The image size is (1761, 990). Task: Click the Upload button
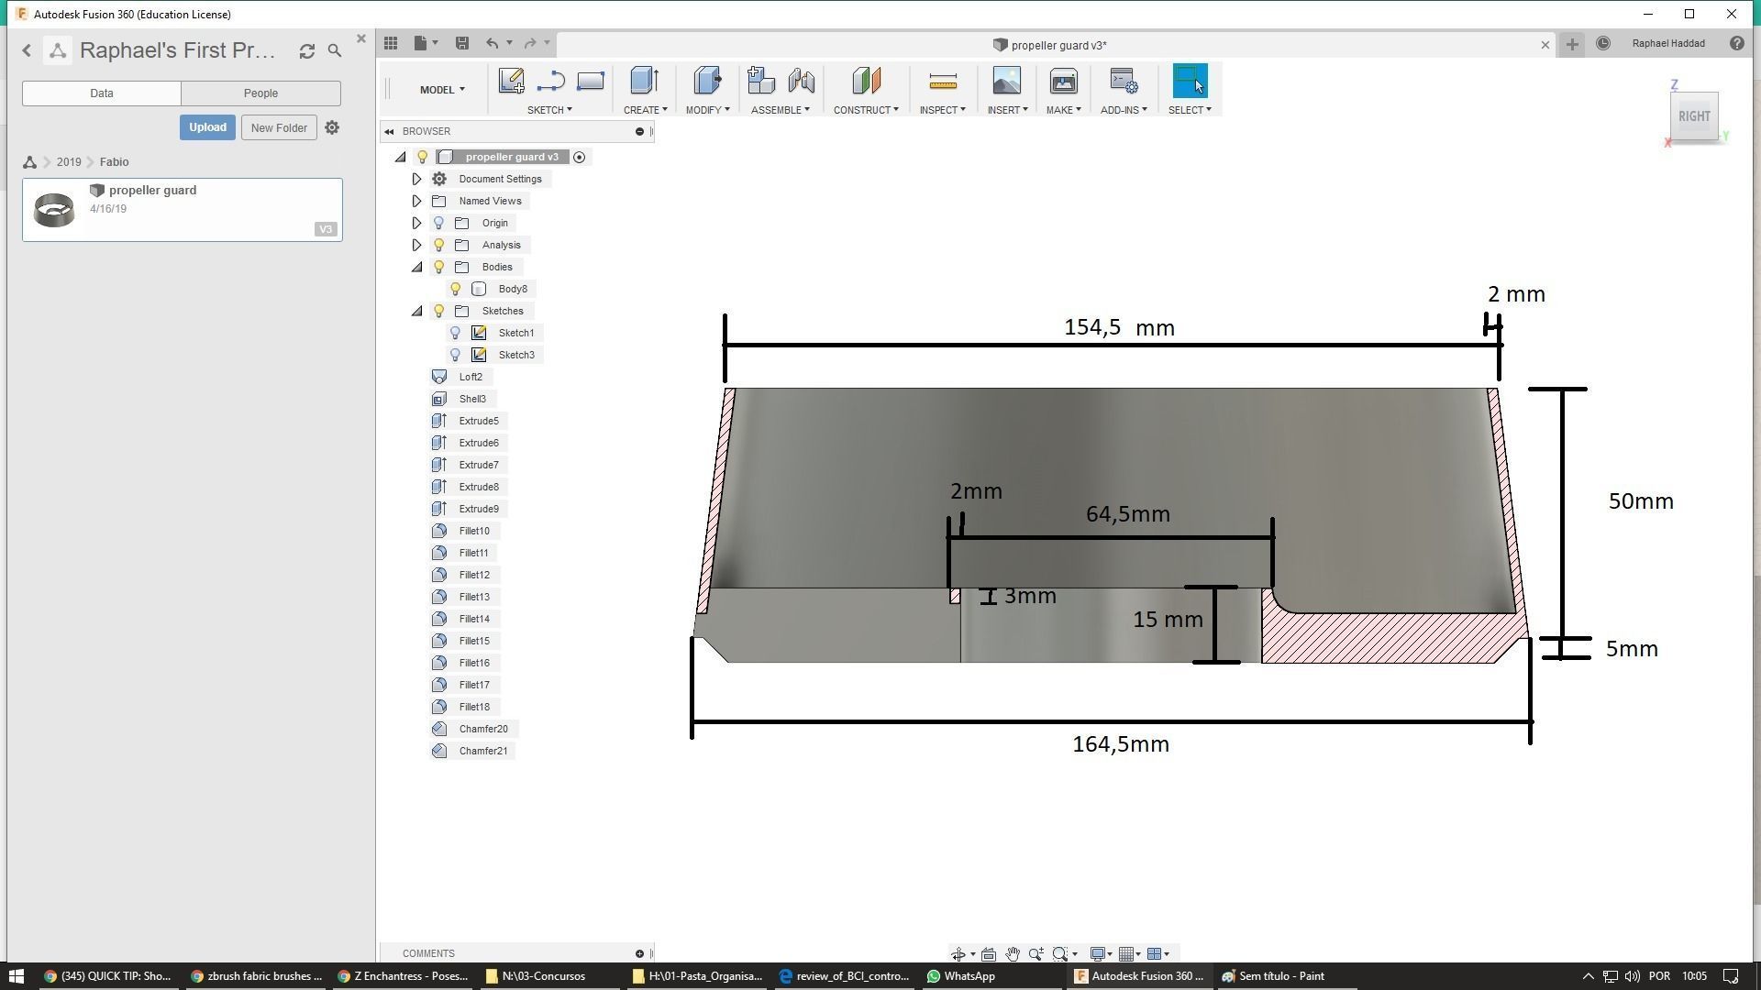pos(207,127)
